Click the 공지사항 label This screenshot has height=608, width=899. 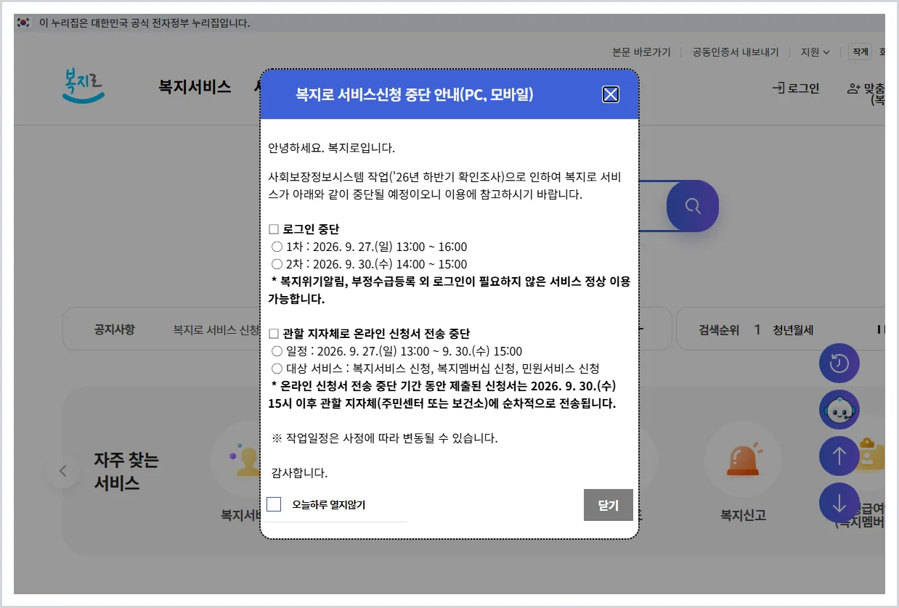coord(114,329)
